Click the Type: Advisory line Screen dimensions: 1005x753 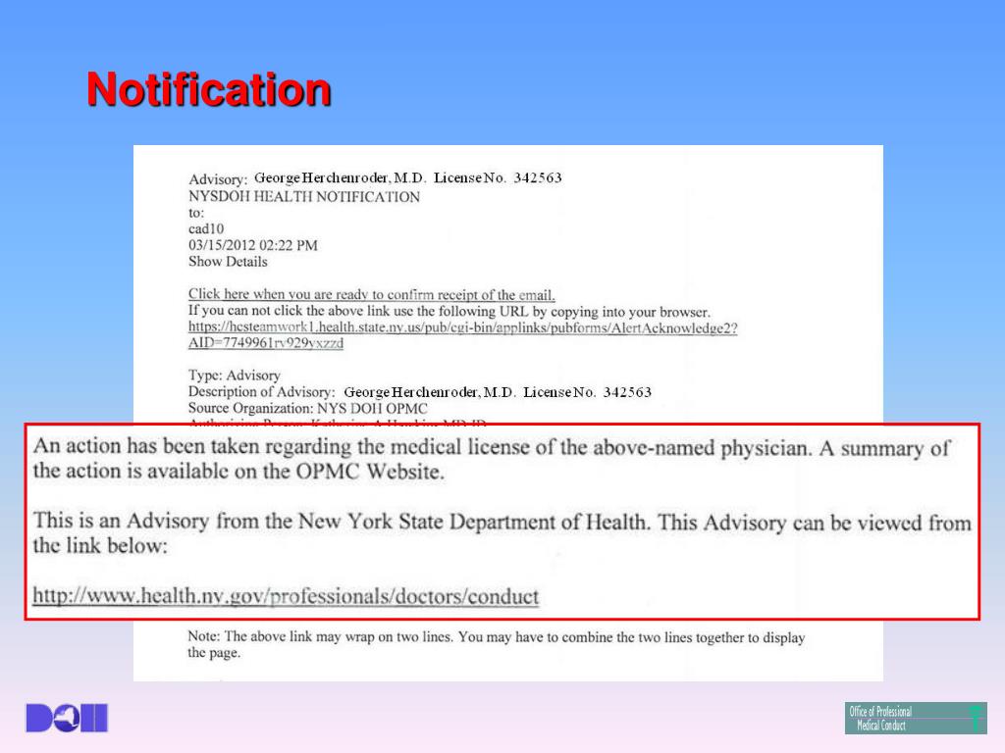tap(234, 376)
